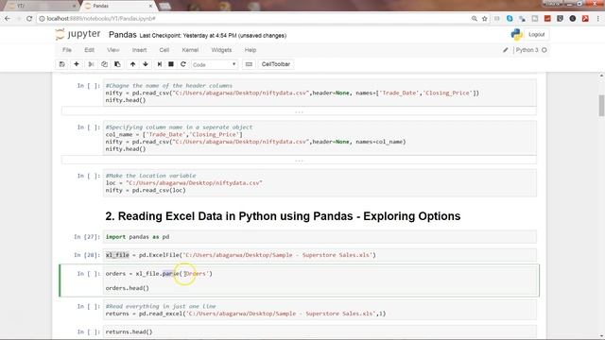Select the cell commented 'Make the location variable'
The width and height of the screenshot is (605, 340).
320,182
